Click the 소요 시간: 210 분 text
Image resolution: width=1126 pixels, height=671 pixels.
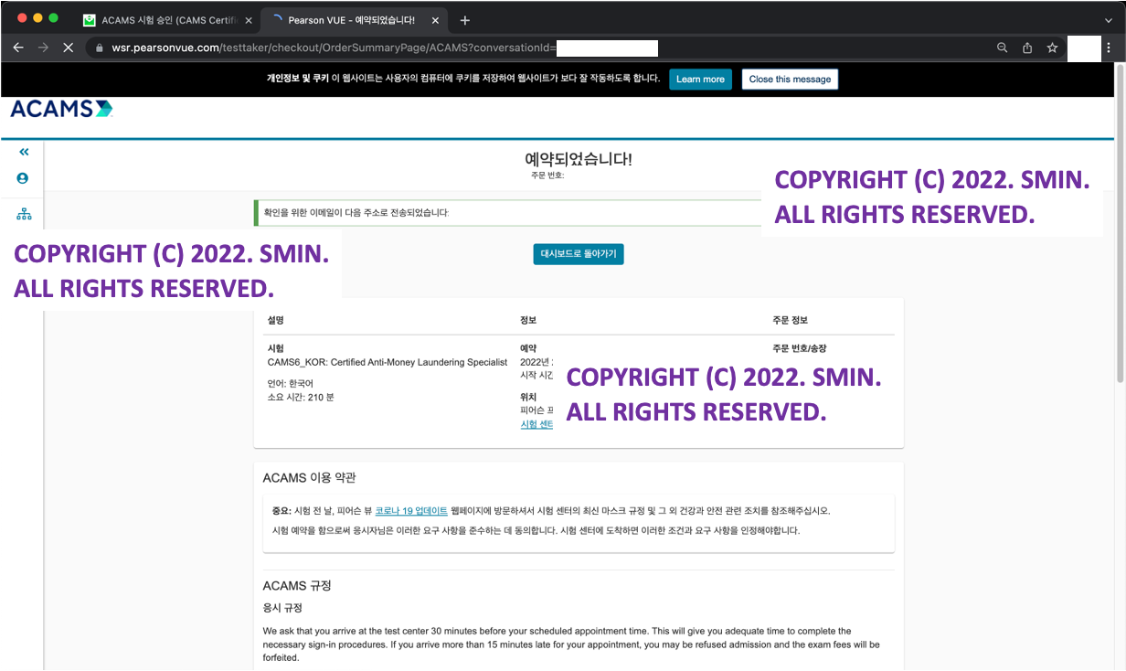click(x=301, y=397)
